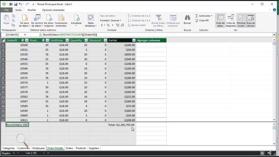The height and width of the screenshot is (157, 279).
Task: Undo using title bar arrow
Action: [20, 4]
